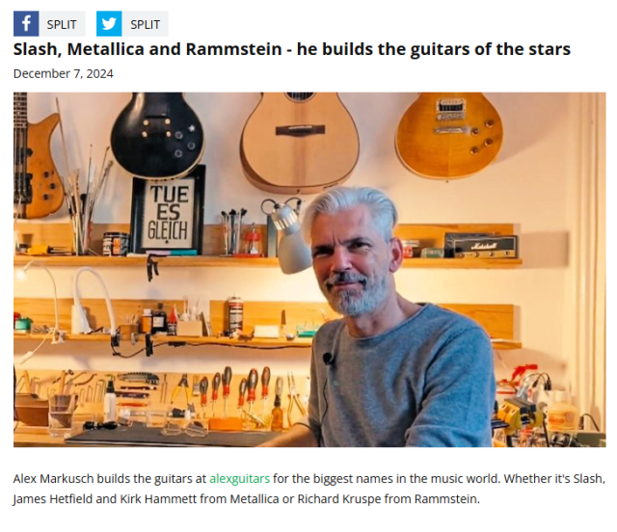Click the word Rammstein in the headline
Image resolution: width=617 pixels, height=532 pixels.
point(233,49)
